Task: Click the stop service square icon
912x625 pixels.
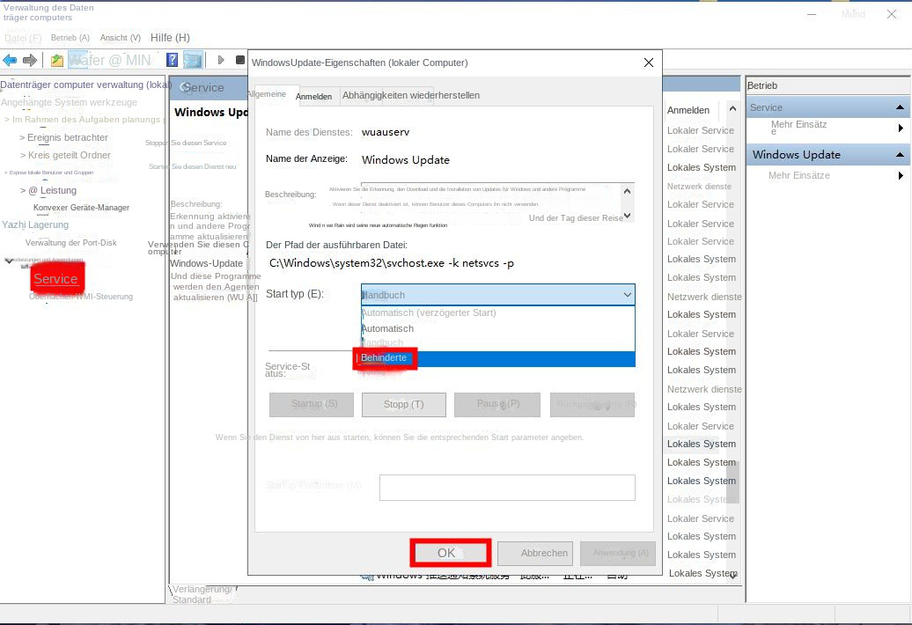Action: tap(239, 59)
